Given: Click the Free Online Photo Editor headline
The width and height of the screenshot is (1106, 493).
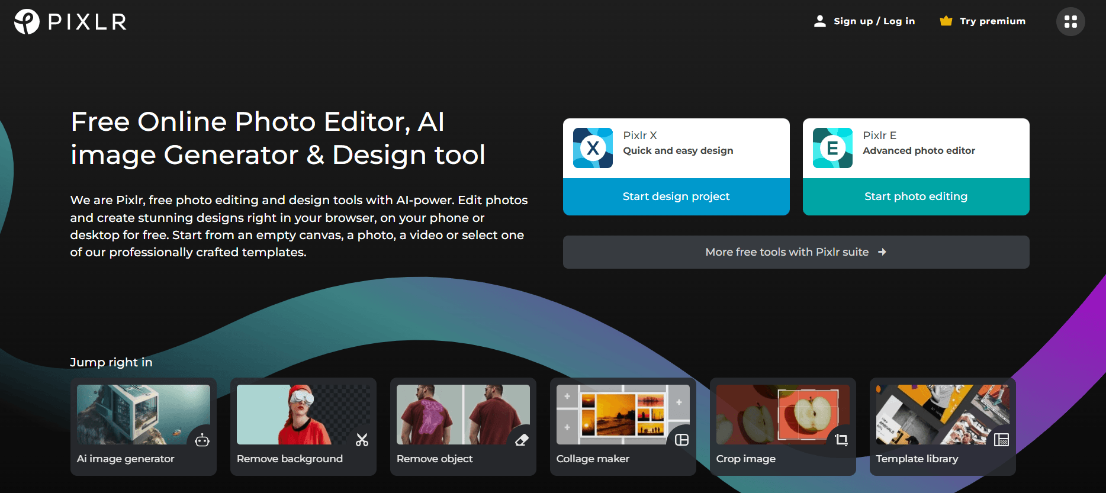Looking at the screenshot, I should click(278, 138).
